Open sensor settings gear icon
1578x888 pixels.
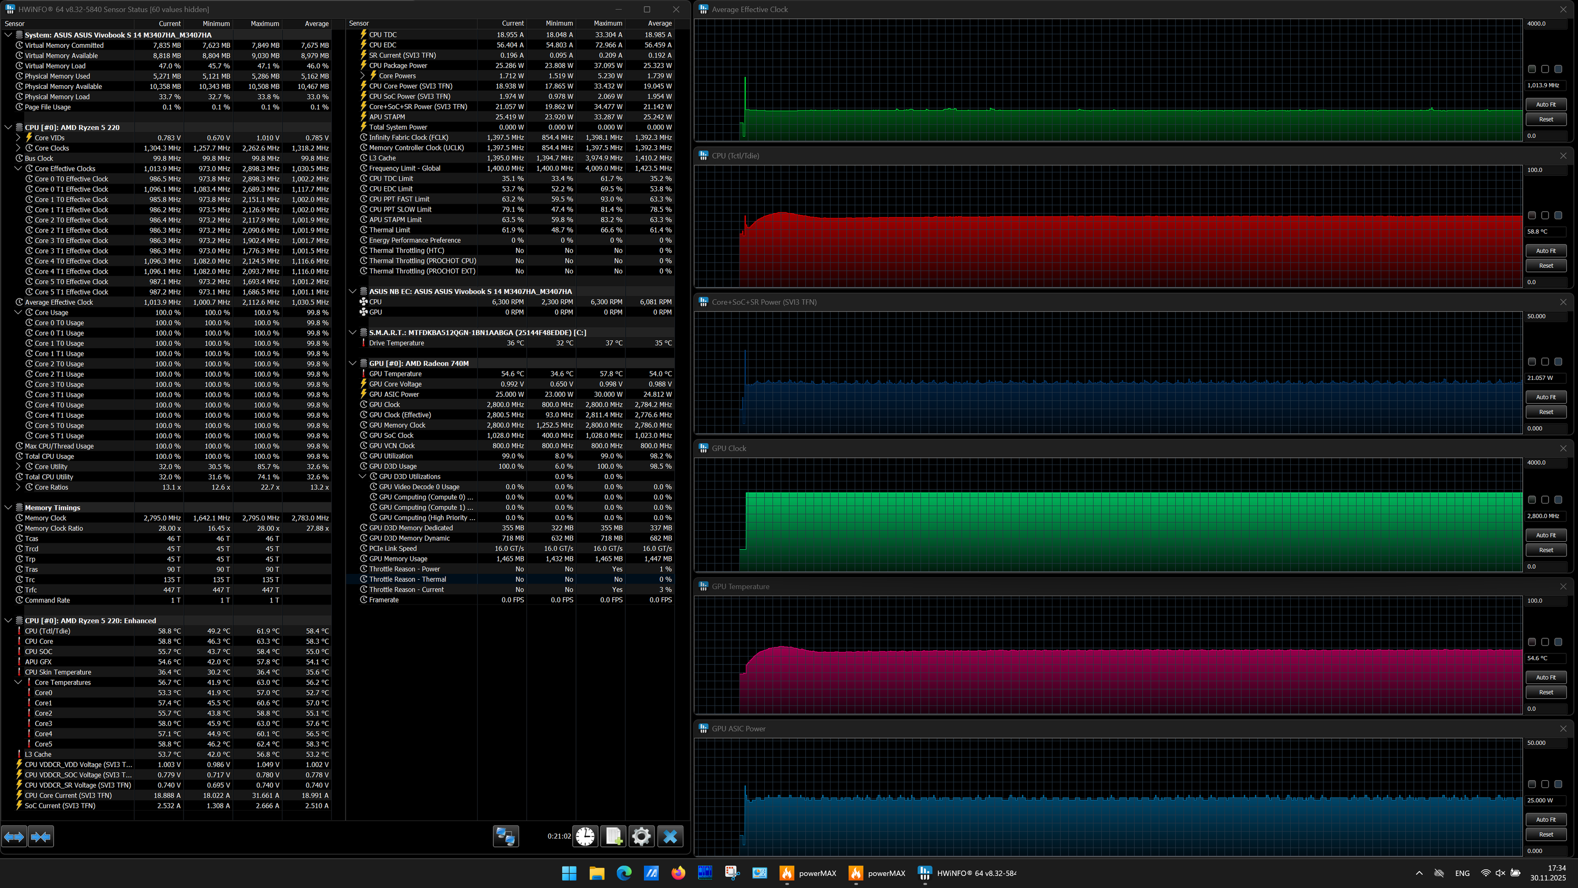coord(641,836)
